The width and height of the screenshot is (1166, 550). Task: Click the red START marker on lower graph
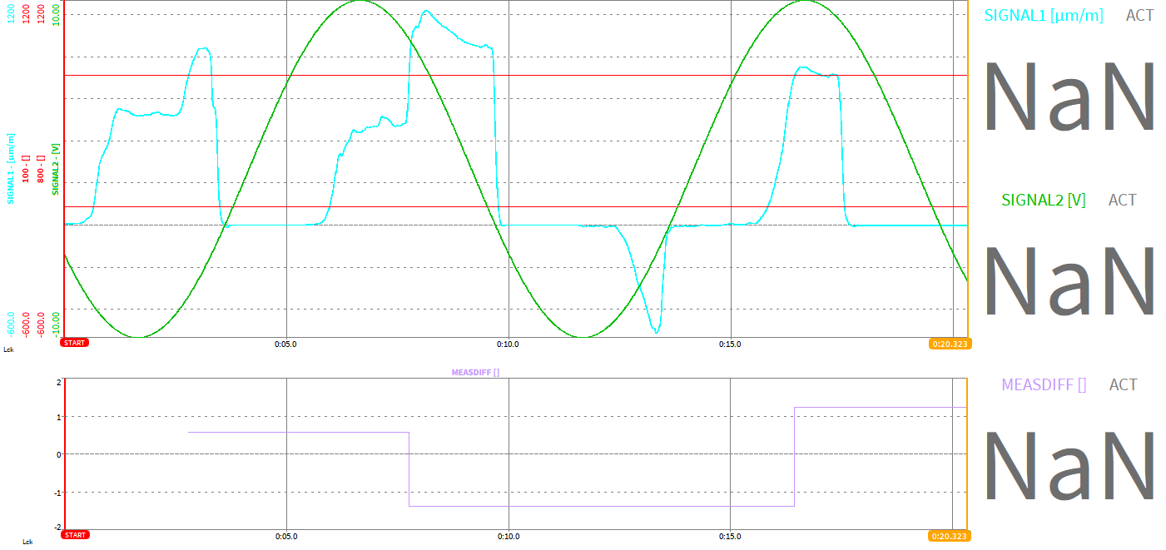[75, 535]
